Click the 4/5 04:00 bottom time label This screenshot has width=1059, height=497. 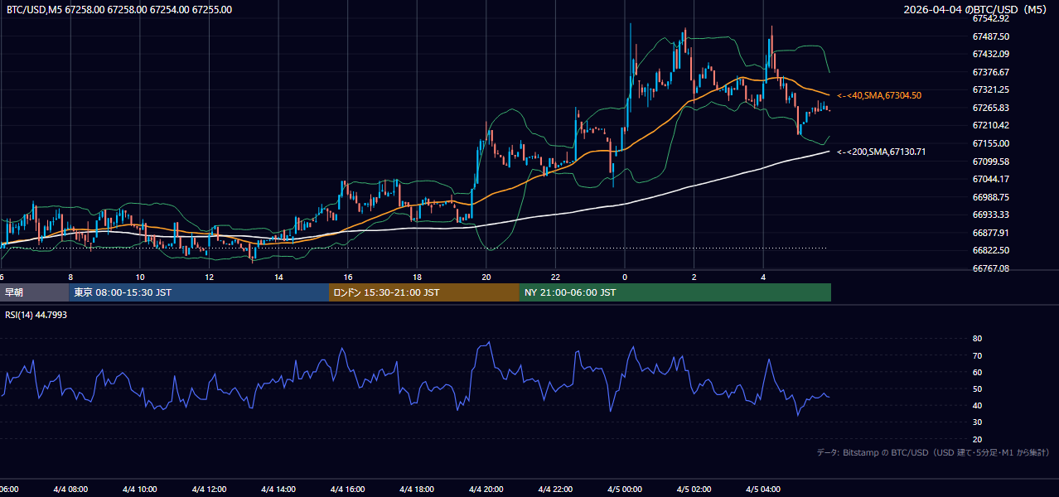(x=763, y=489)
